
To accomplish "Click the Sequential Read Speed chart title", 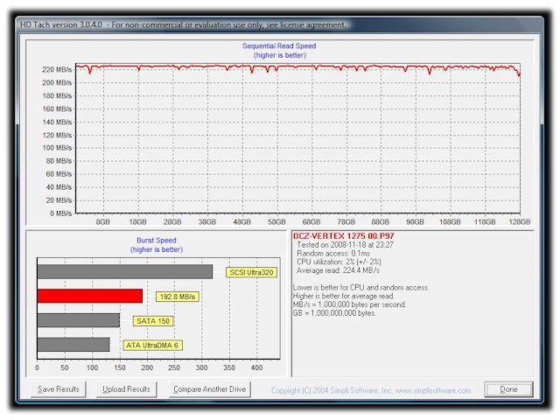I will coord(279,46).
